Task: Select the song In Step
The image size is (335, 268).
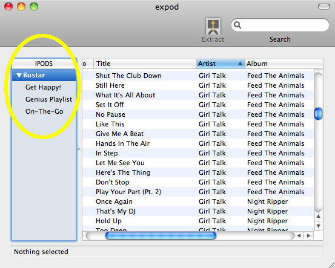Action: point(107,153)
